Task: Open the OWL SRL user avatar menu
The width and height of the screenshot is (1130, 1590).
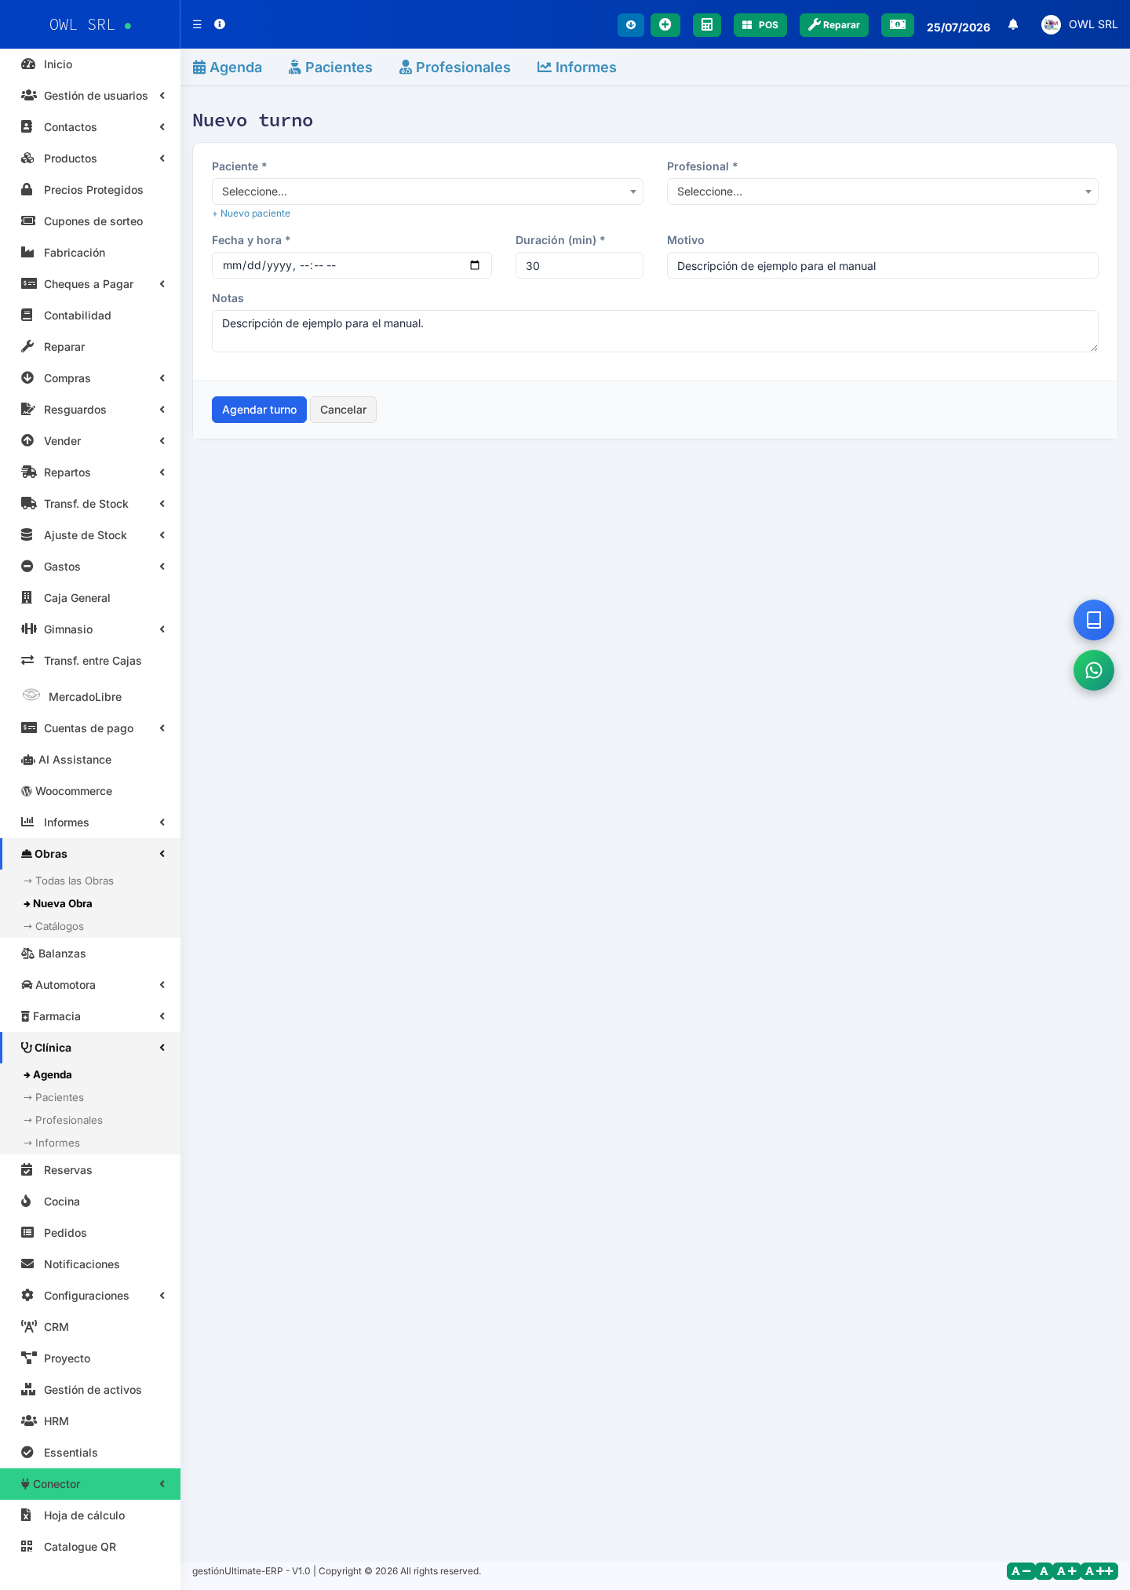Action: [x=1080, y=24]
